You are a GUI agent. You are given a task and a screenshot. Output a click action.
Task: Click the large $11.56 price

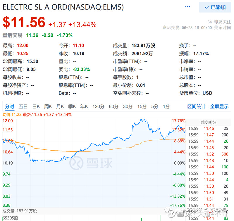(24, 22)
